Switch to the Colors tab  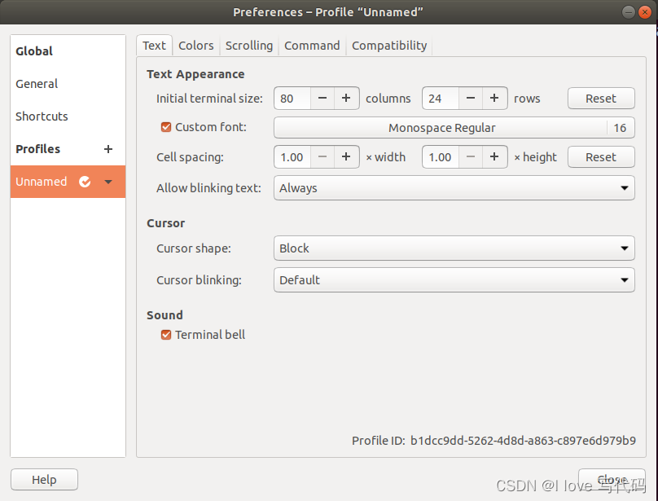tap(196, 46)
